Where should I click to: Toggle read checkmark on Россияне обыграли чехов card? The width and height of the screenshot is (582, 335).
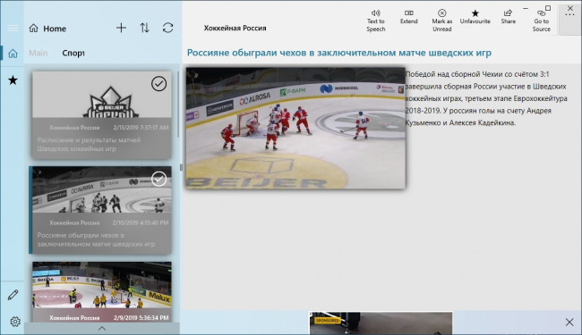158,180
